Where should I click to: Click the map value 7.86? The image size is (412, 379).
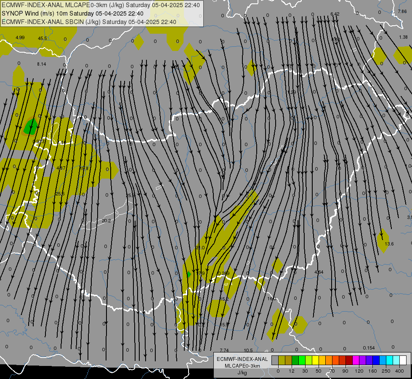pyautogui.click(x=402, y=11)
